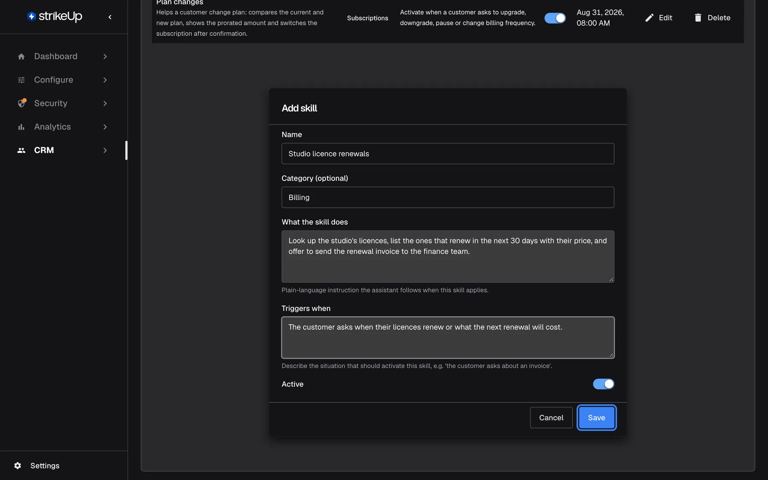The width and height of the screenshot is (768, 480).
Task: Disable the Plan changes skill toggle
Action: tap(555, 18)
